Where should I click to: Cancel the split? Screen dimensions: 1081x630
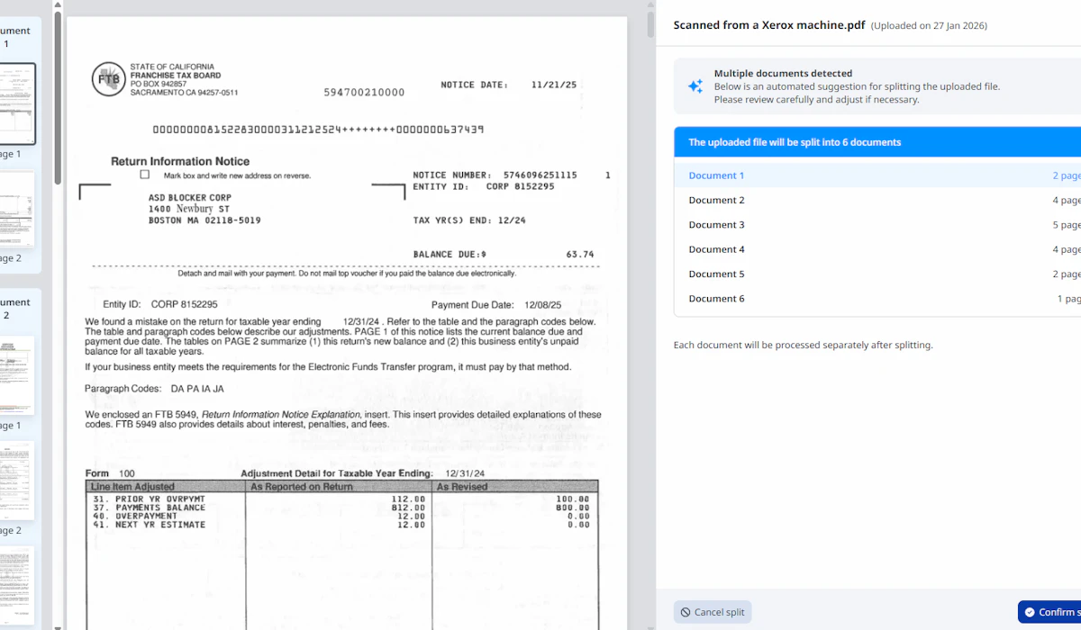point(713,612)
